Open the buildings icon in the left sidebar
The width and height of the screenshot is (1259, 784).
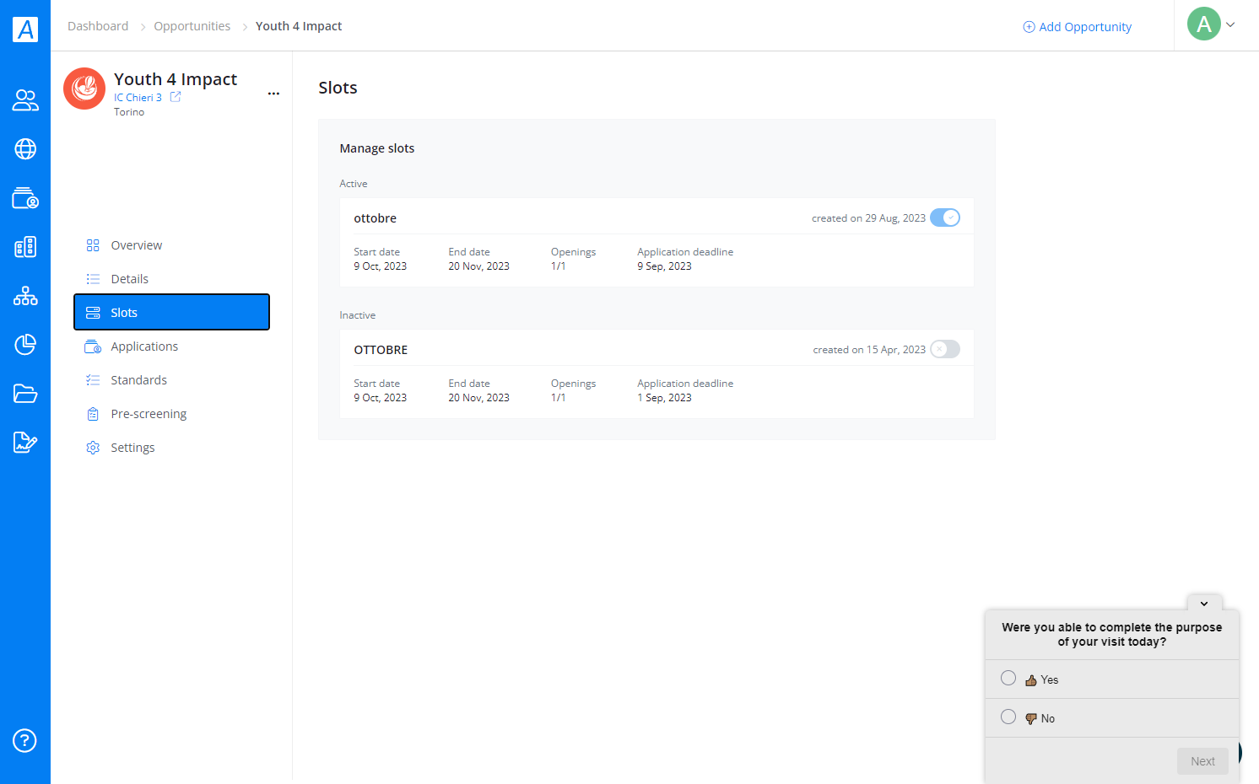pos(25,247)
